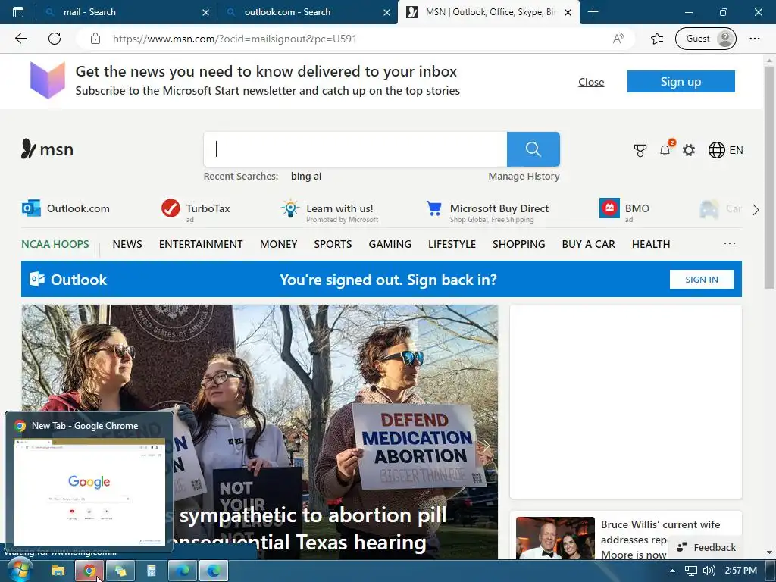Select the MSN Outlook Office tab
This screenshot has height=582, width=776.
coord(487,12)
